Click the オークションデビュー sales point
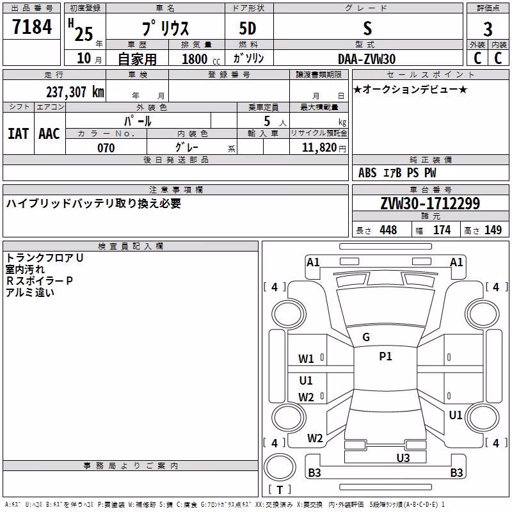 pos(410,90)
